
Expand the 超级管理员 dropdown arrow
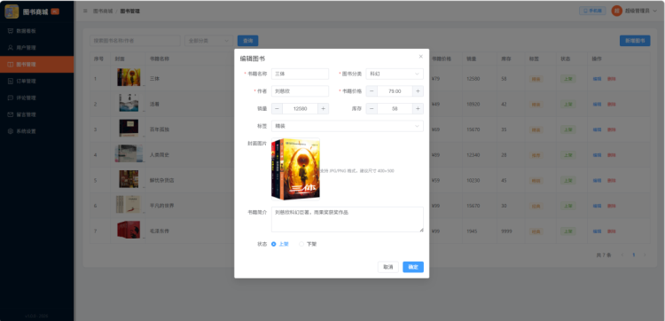[x=655, y=11]
